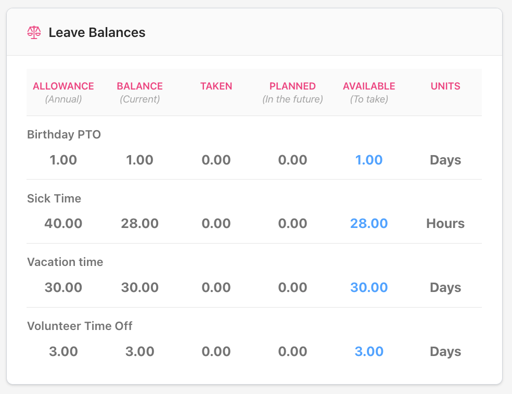The width and height of the screenshot is (512, 394).
Task: Click the balance scales icon
Action: click(34, 33)
